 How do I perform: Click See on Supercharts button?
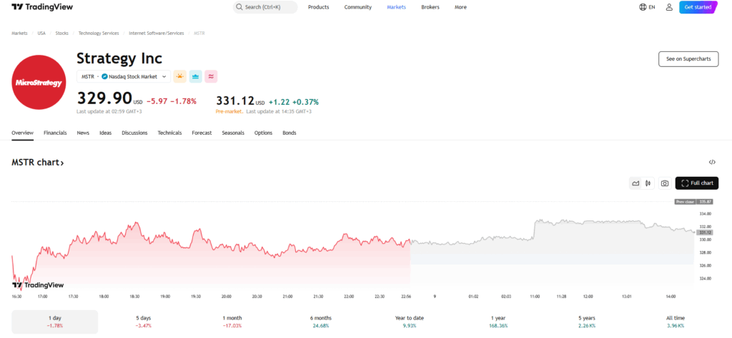pyautogui.click(x=688, y=59)
